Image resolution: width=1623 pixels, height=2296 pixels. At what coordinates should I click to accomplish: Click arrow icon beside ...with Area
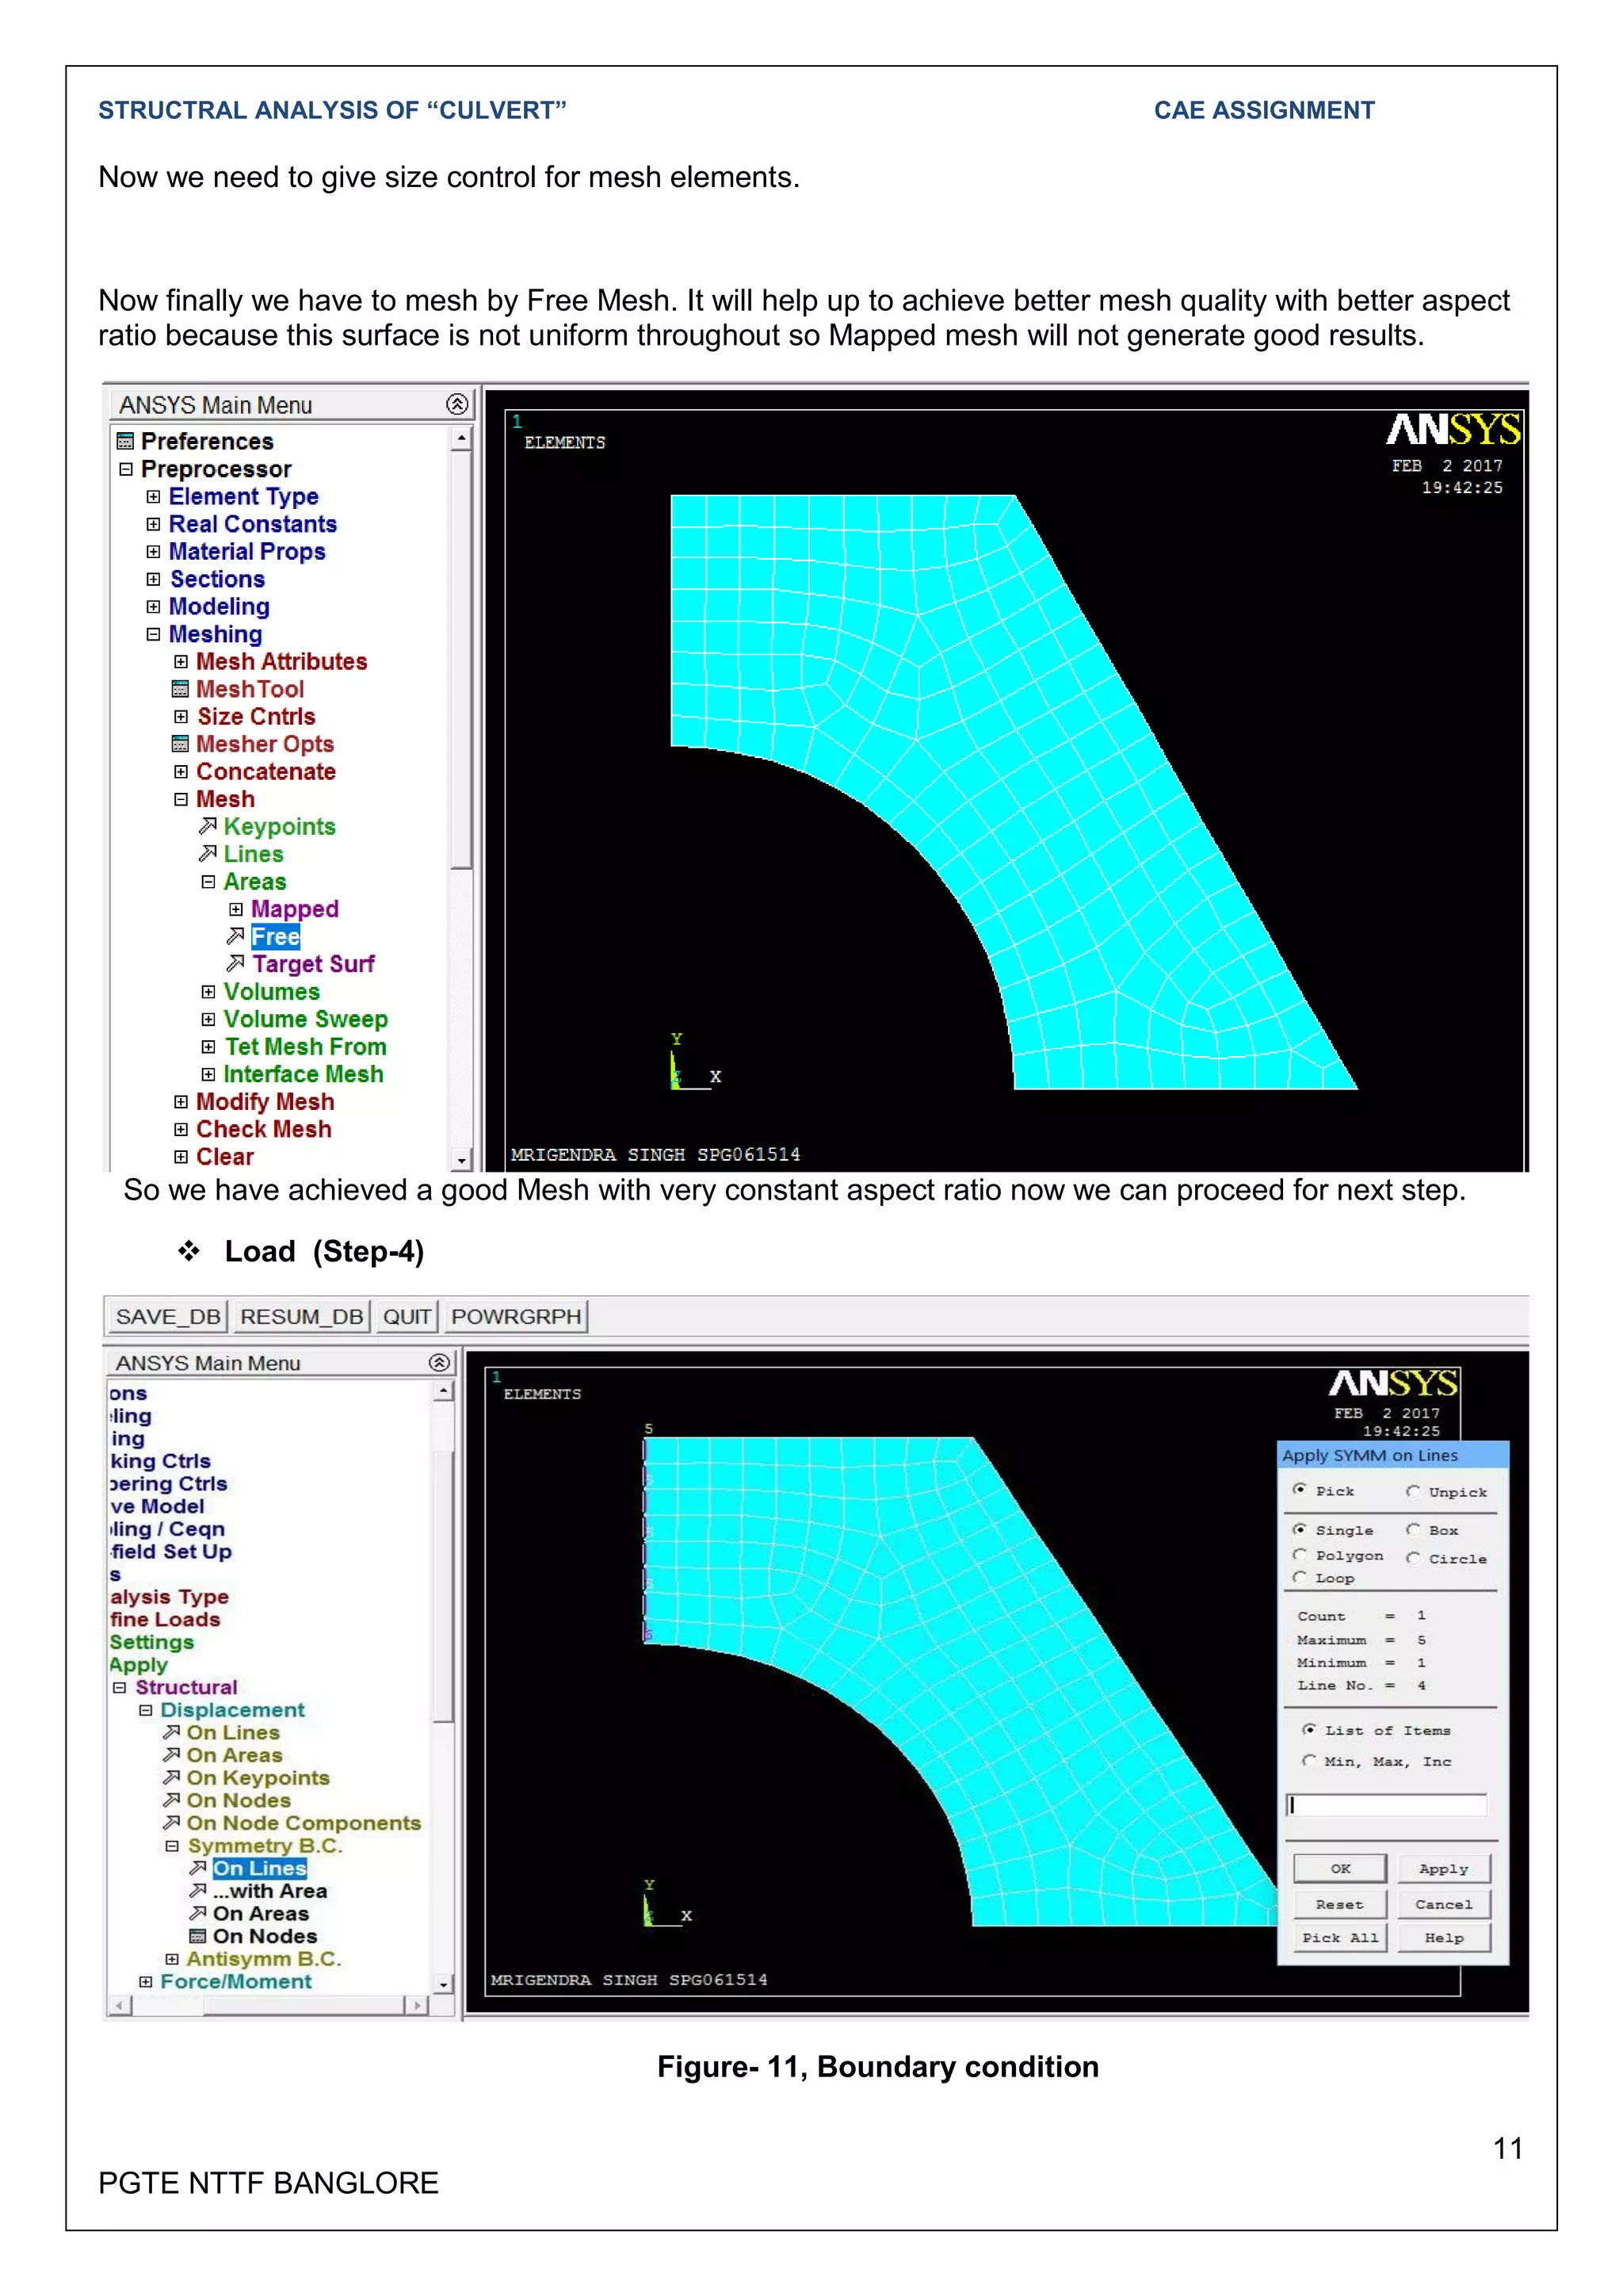tap(198, 1890)
